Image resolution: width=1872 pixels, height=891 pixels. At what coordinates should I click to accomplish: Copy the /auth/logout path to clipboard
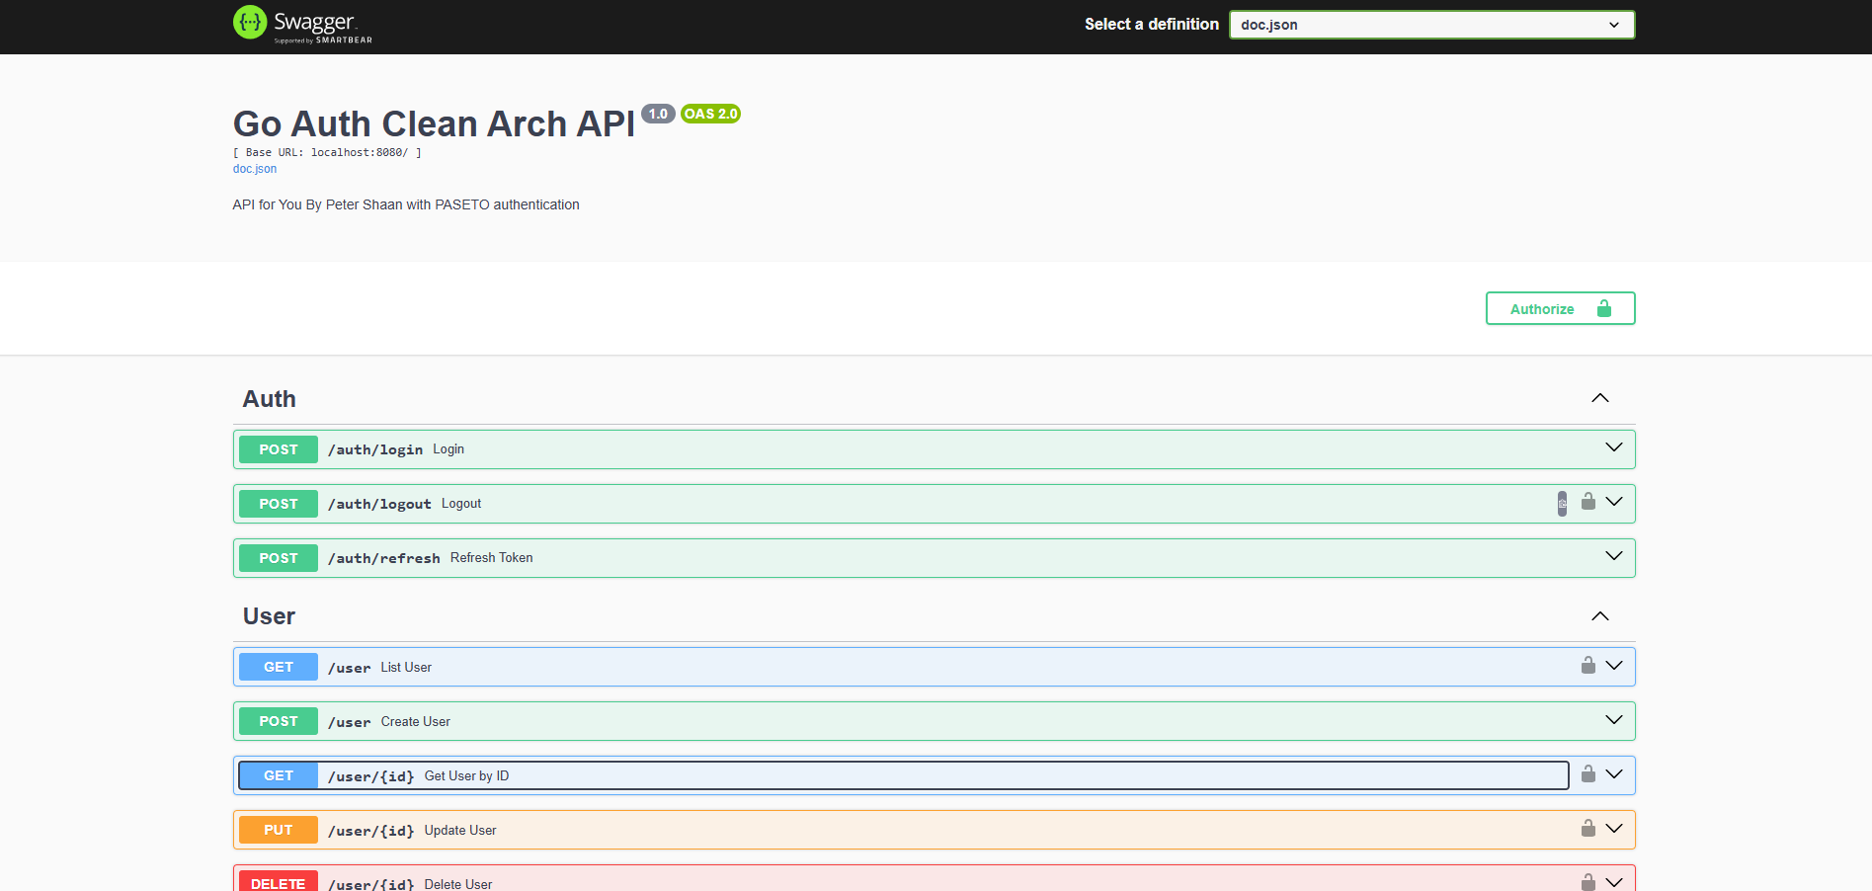pyautogui.click(x=1562, y=504)
